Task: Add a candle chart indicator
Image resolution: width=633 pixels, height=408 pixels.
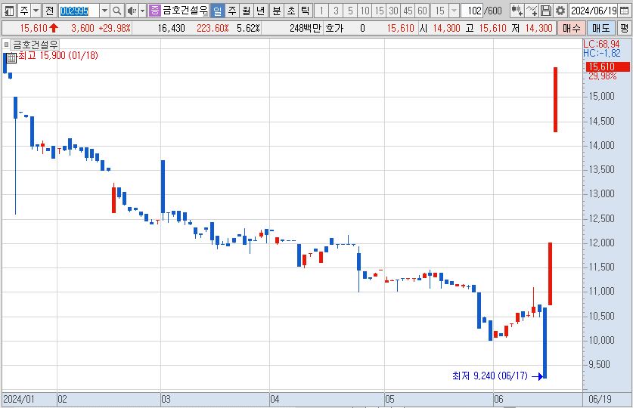Action: coord(517,11)
